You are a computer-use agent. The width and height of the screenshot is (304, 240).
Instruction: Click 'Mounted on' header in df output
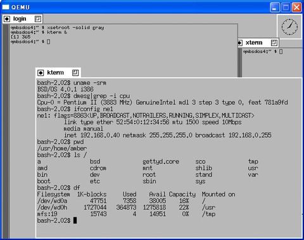point(218,195)
